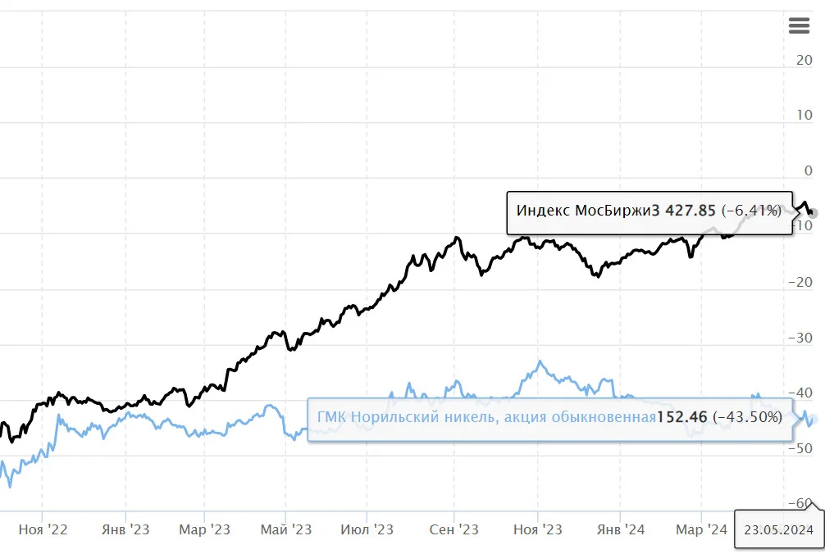Viewport: 825px width, 554px height.
Task: Click the Мар '24 axis label
Action: point(701,529)
